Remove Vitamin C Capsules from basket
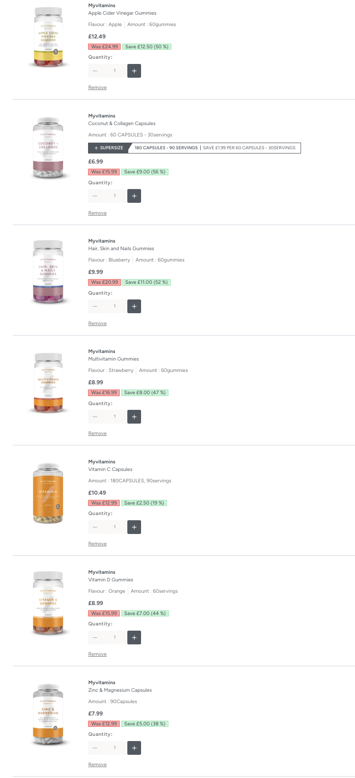This screenshot has width=355, height=778. pos(97,544)
